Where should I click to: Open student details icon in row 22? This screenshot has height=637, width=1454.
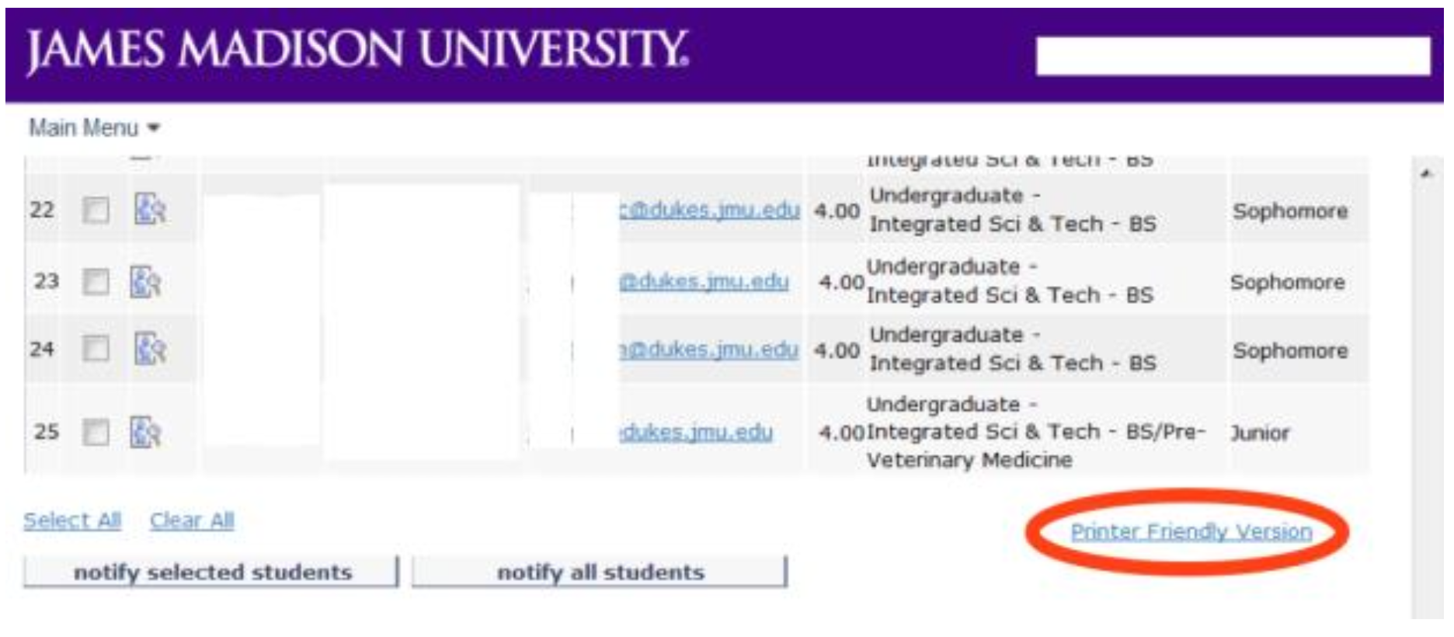pyautogui.click(x=150, y=209)
